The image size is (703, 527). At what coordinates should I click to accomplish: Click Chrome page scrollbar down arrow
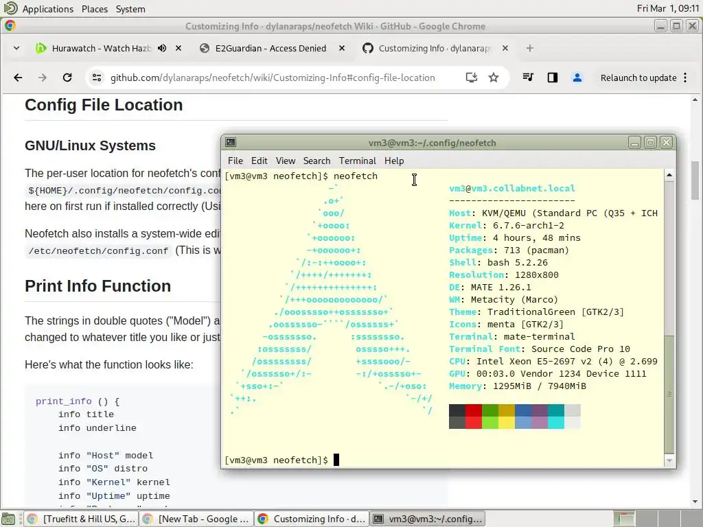695,502
